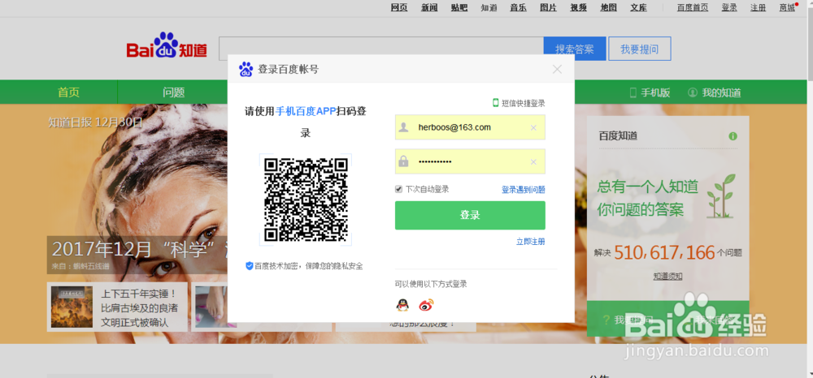Open the 上下五千年实锤 article card

pos(117,307)
